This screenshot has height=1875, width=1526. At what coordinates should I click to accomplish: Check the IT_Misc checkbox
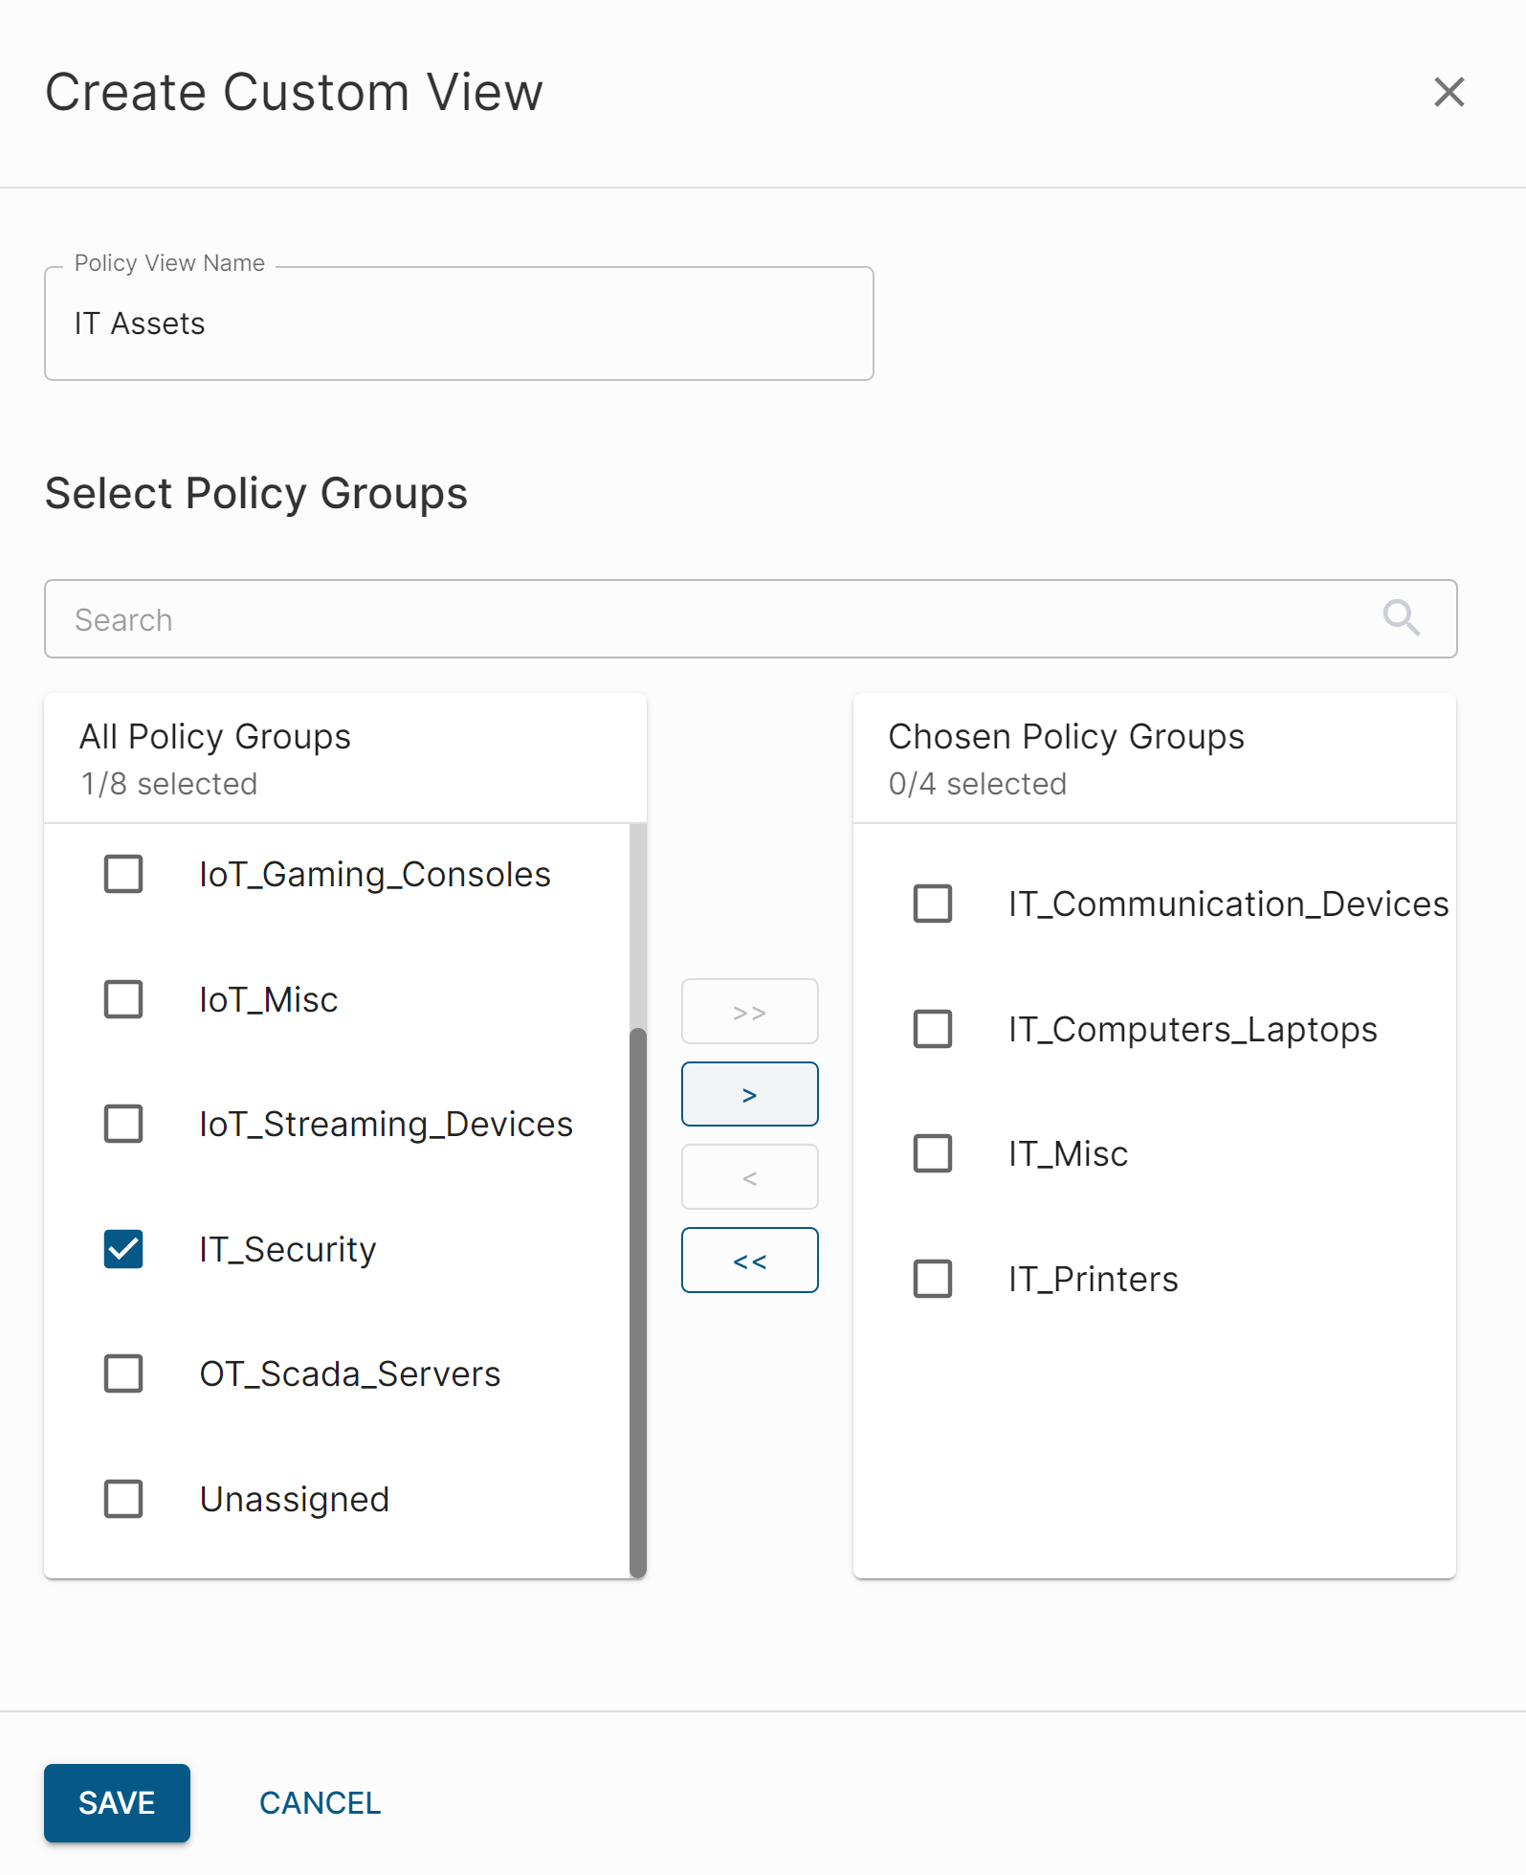(x=933, y=1153)
